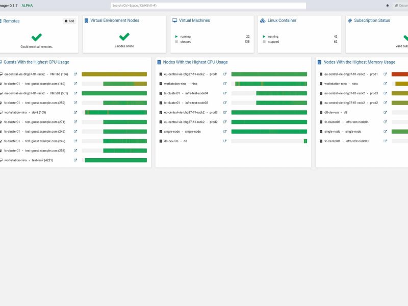The image size is (408, 306).
Task: Click the Virtual Machines monitor icon
Action: pos(174,20)
